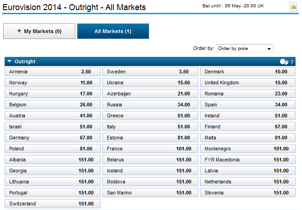
Task: Collapse the Outright market section
Action: [x=10, y=61]
